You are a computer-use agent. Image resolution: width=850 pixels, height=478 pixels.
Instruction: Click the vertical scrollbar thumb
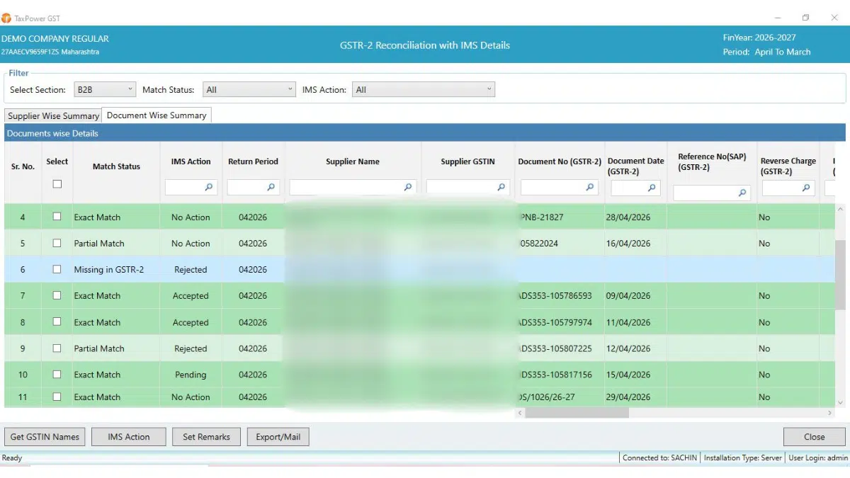tap(840, 274)
